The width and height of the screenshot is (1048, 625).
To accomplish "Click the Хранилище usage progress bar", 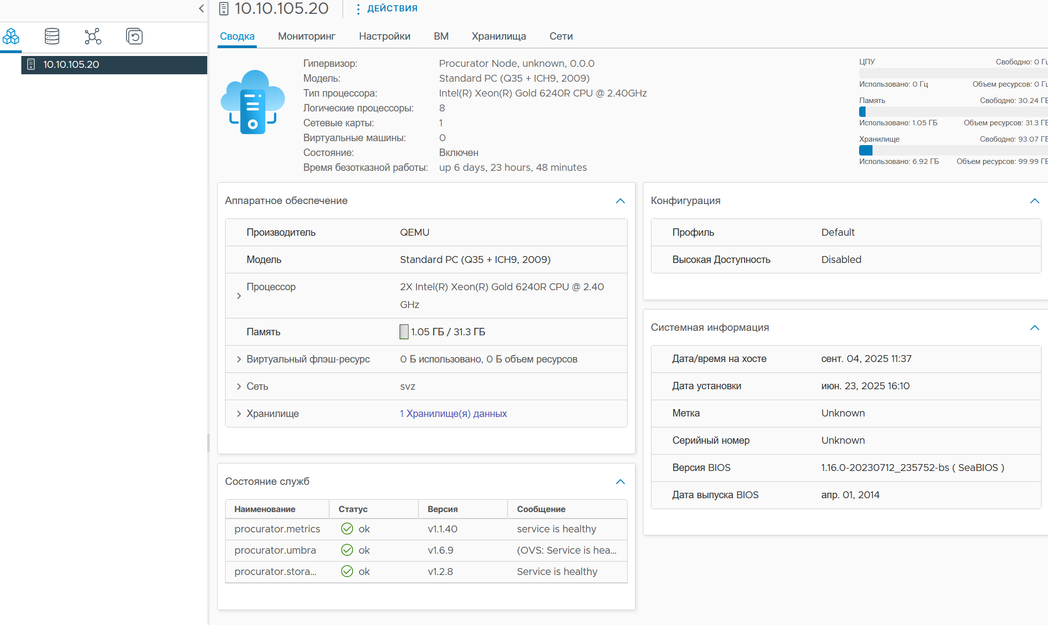I will click(x=953, y=150).
